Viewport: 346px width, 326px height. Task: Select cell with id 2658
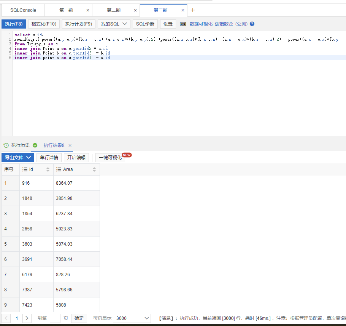click(37, 229)
